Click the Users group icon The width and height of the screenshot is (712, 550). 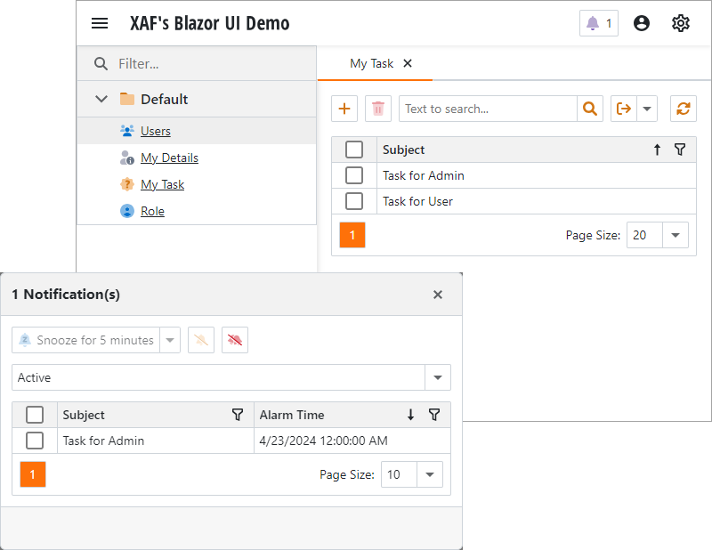tap(127, 131)
